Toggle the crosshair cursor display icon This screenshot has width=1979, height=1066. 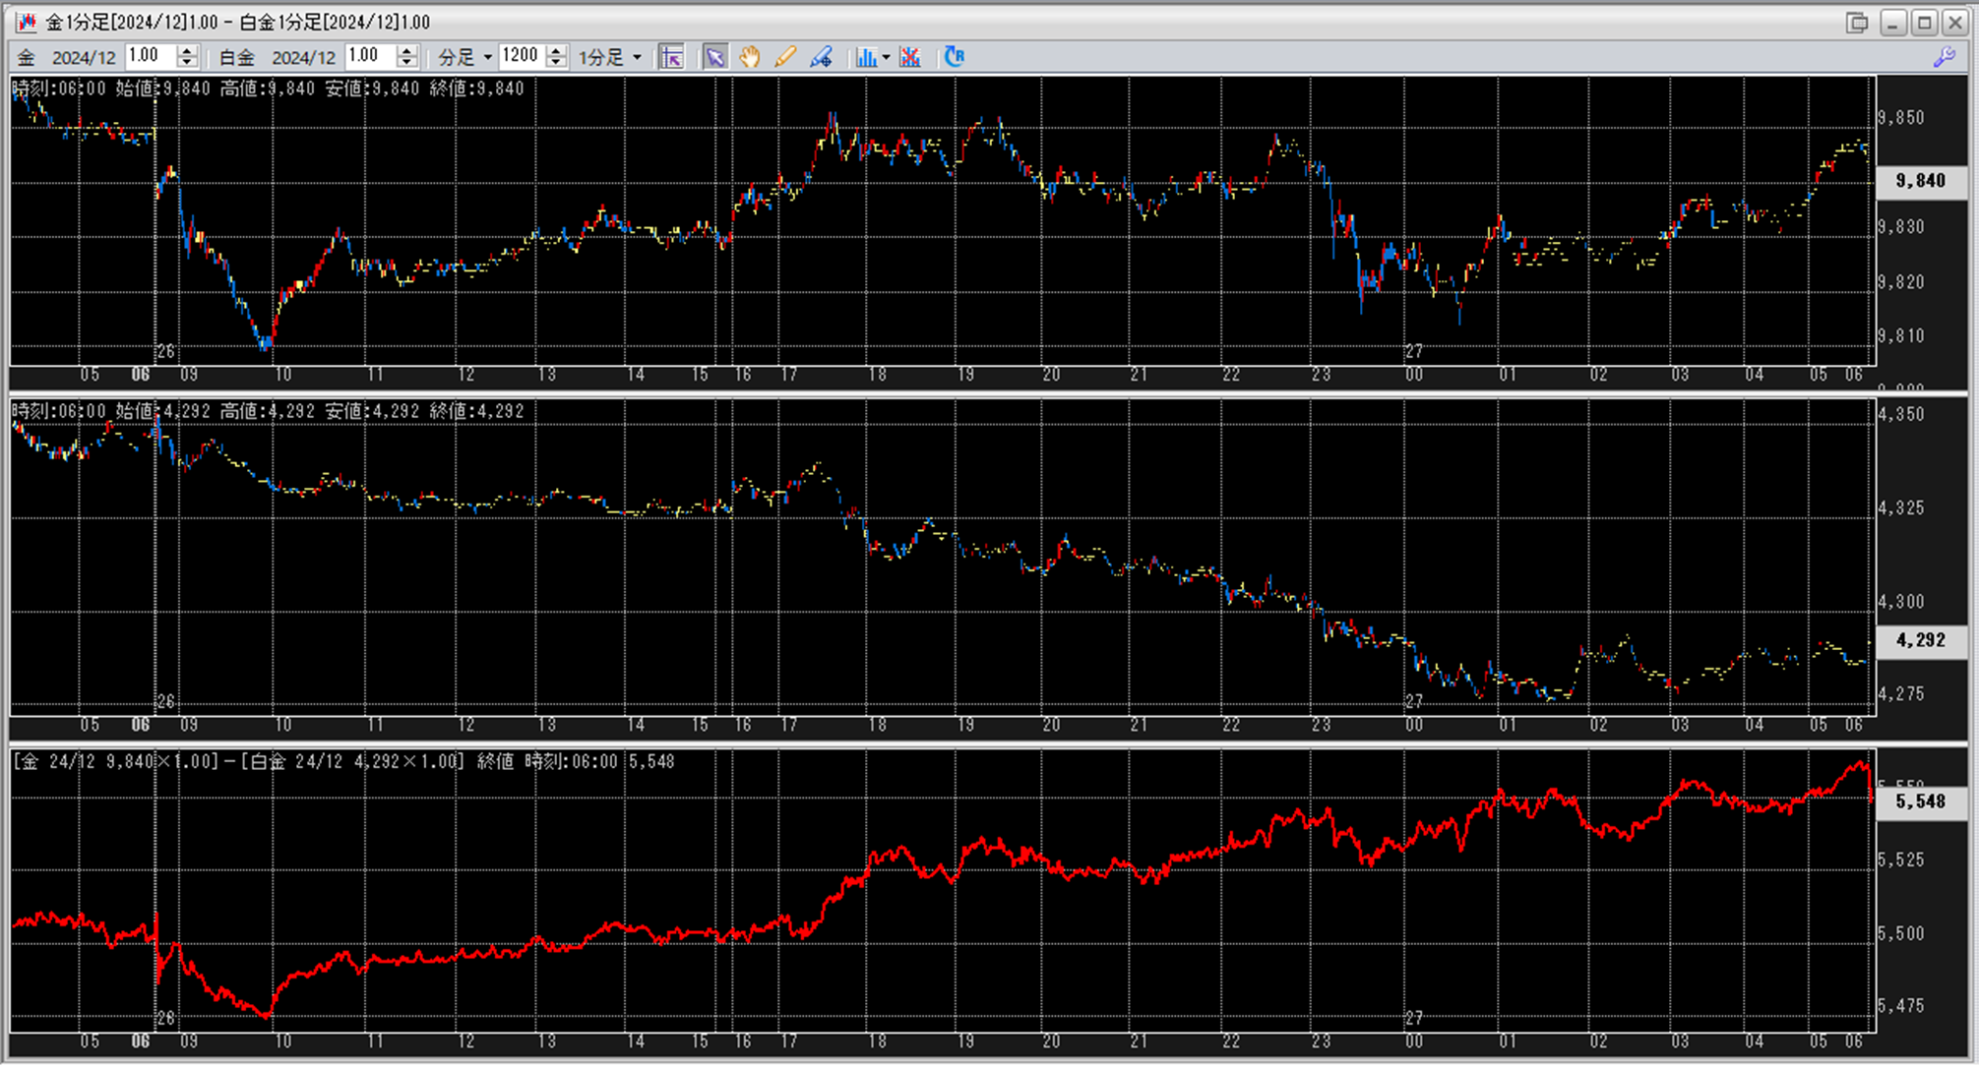672,57
